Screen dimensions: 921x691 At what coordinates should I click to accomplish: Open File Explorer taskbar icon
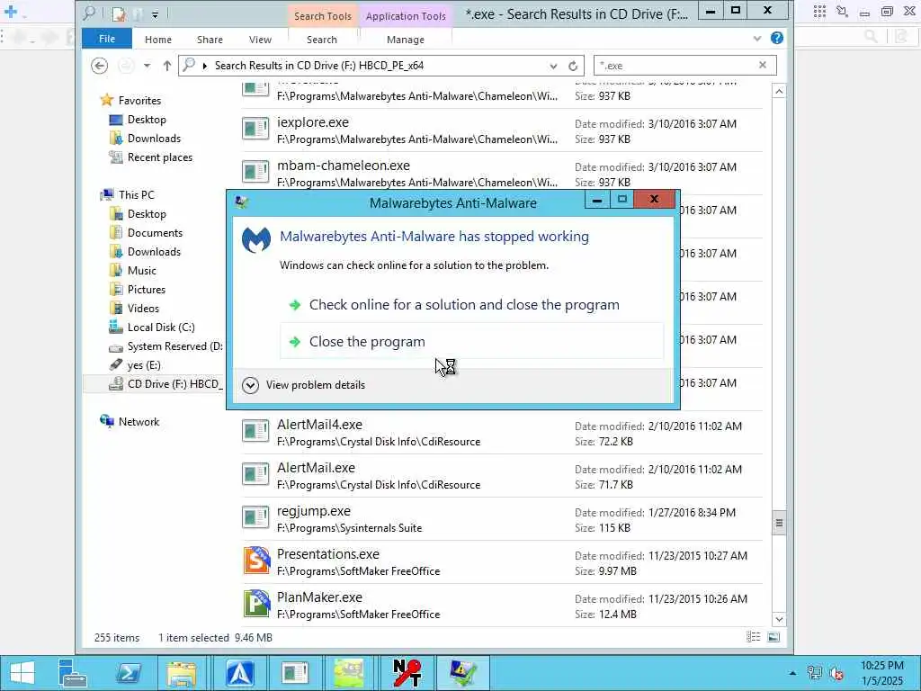(x=182, y=673)
